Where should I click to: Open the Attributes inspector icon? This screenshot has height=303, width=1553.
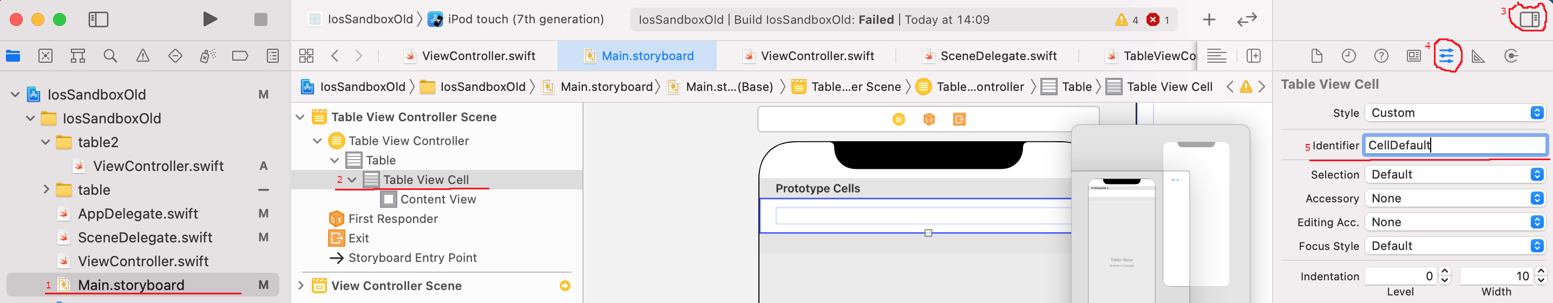coord(1446,56)
